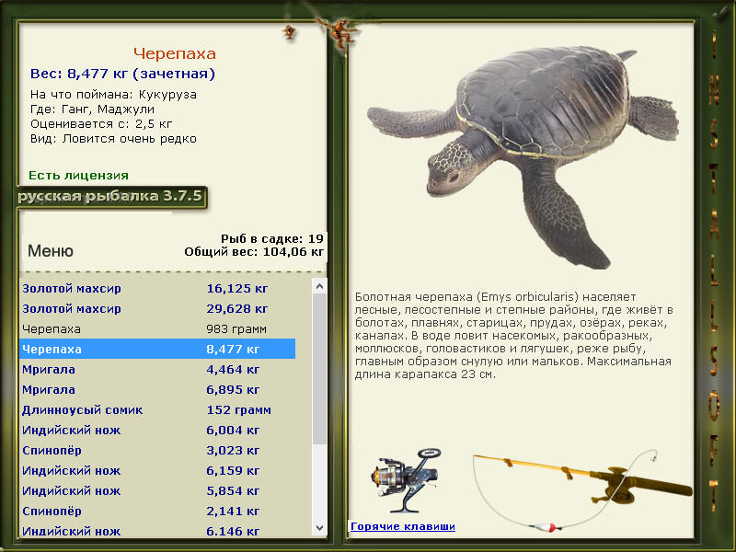Click the spinning reel icon
Viewport: 736px width, 552px height.
tap(406, 479)
